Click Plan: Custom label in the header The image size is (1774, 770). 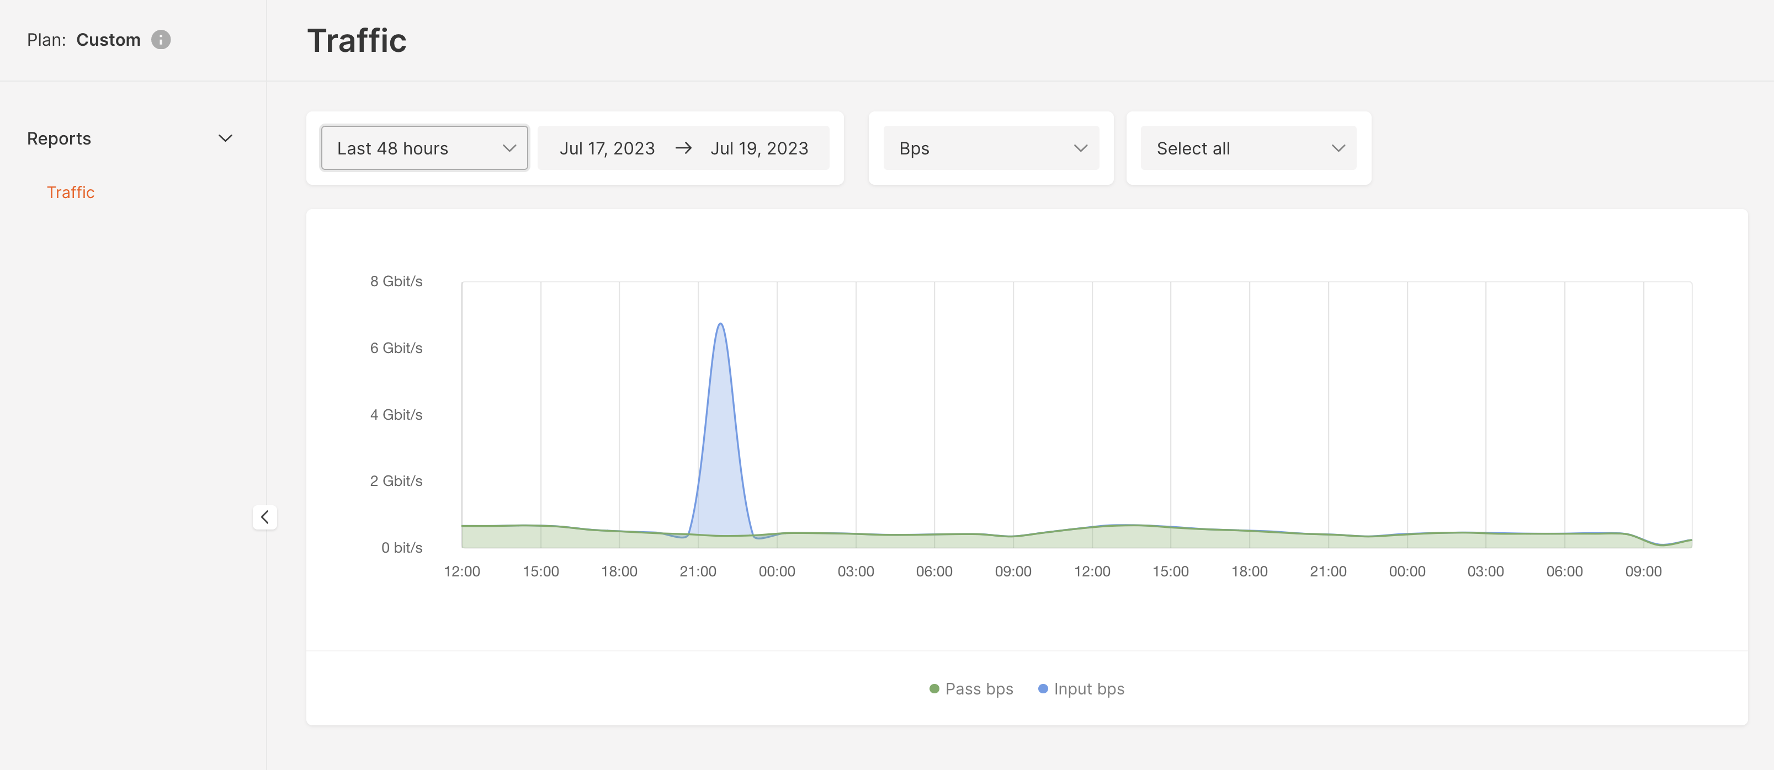(x=83, y=39)
